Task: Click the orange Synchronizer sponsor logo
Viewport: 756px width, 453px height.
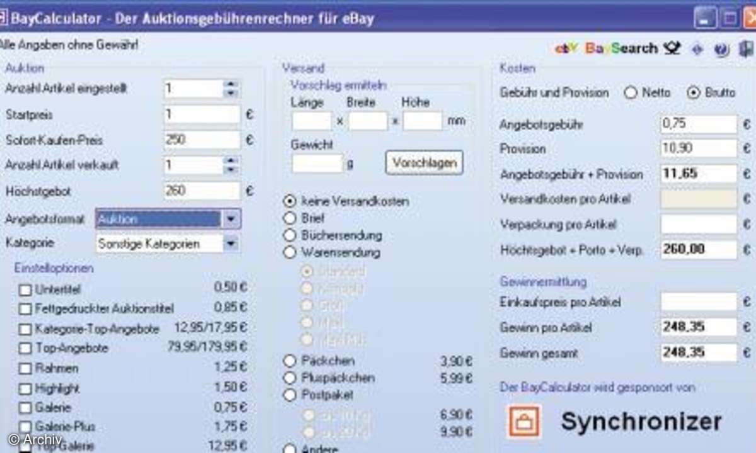Action: 524,422
